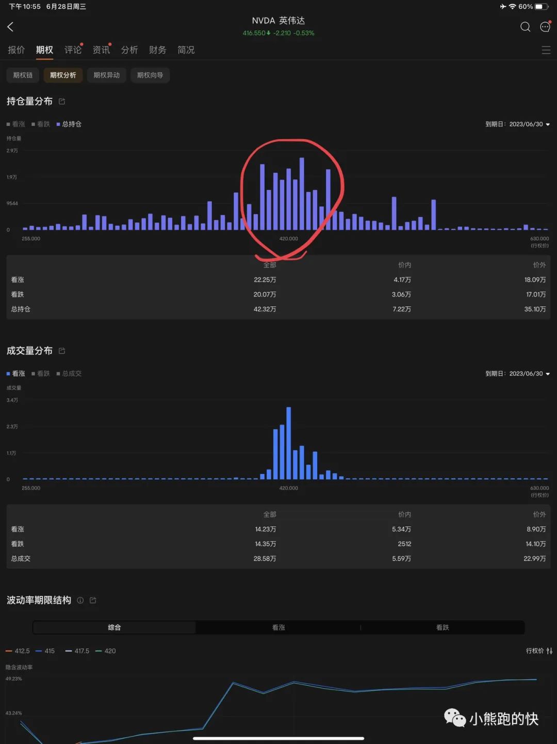557x744 pixels.
Task: View the 财务 tab
Action: [158, 50]
